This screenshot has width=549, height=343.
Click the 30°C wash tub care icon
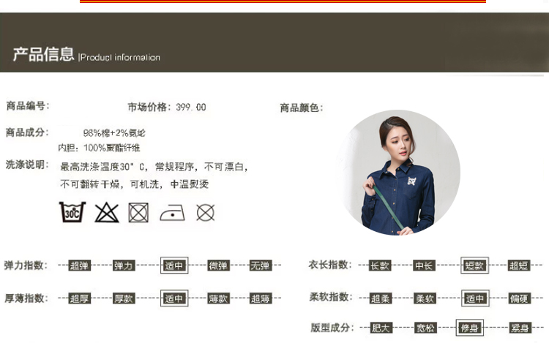click(x=72, y=212)
